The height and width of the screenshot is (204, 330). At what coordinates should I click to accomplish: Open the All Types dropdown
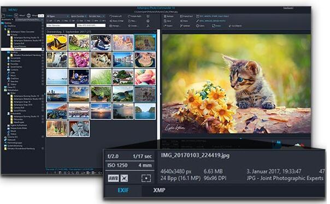(58, 16)
